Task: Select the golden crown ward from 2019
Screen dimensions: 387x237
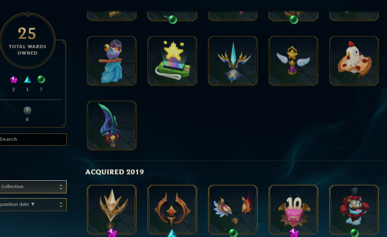Action: click(x=111, y=209)
